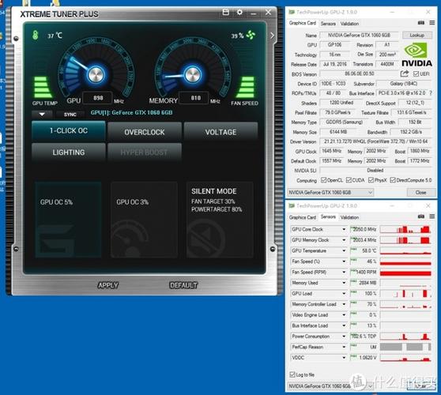Click the APPLY button

108,285
